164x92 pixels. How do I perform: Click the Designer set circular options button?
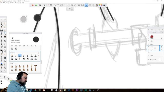[38, 53]
